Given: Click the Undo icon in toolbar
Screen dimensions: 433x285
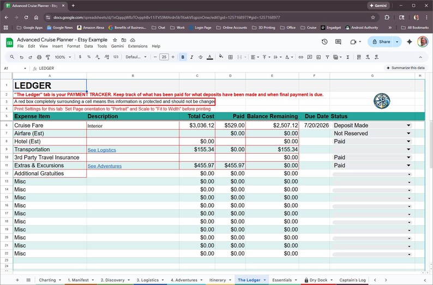Looking at the screenshot, I should pos(21,57).
